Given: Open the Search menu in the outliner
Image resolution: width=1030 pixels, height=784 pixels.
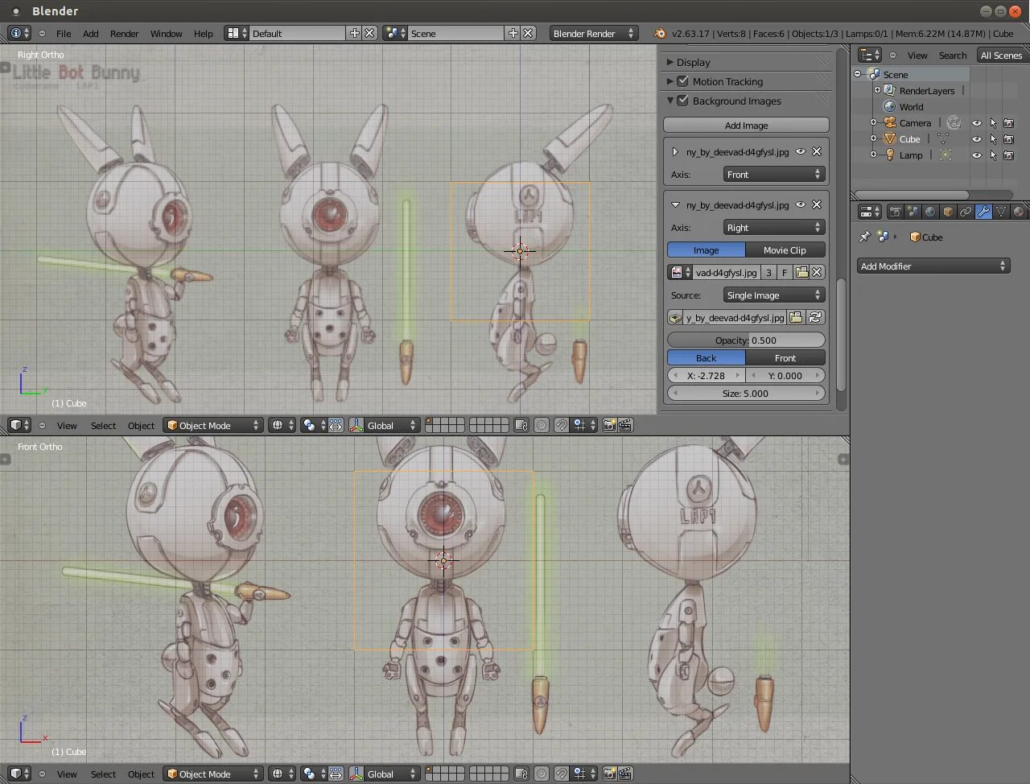Looking at the screenshot, I should [x=953, y=55].
